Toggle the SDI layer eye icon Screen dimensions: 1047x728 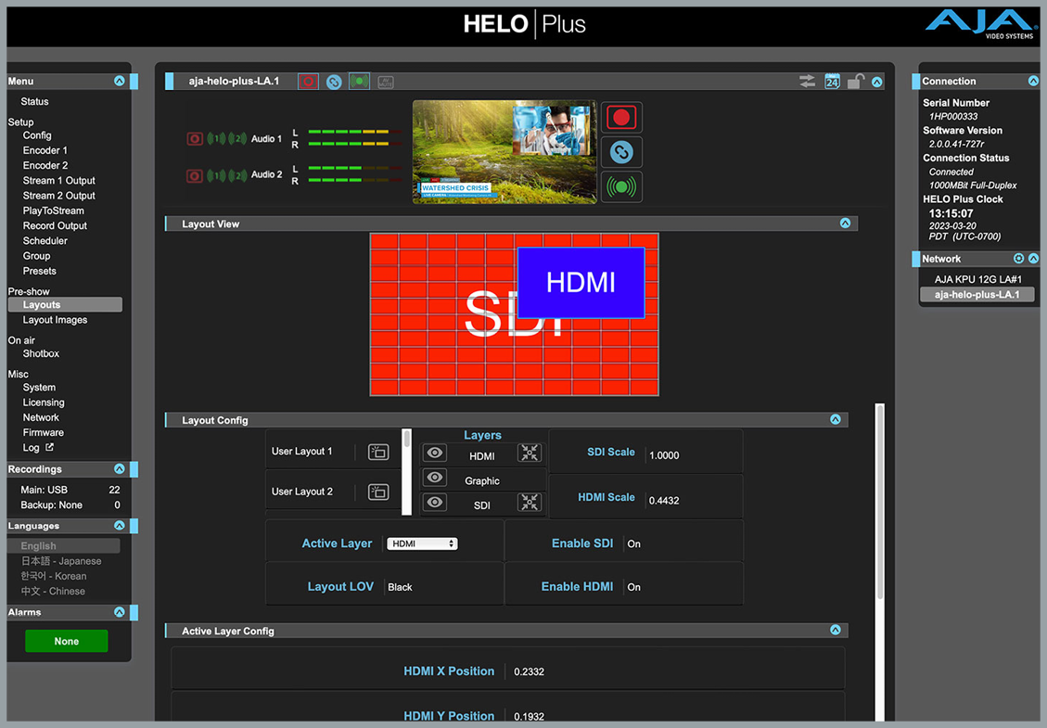coord(434,503)
